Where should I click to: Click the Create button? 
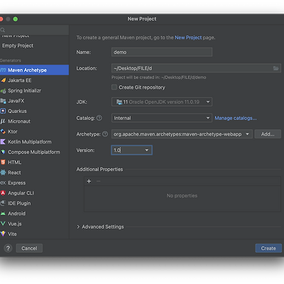[268, 248]
